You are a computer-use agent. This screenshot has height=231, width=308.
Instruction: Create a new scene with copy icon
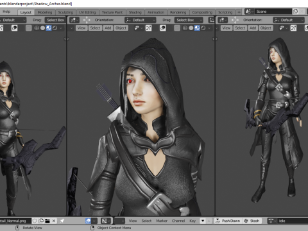pyautogui.click(x=296, y=12)
